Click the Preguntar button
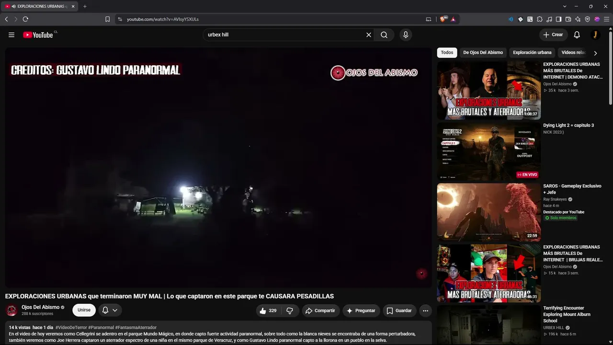The image size is (613, 345). (361, 310)
